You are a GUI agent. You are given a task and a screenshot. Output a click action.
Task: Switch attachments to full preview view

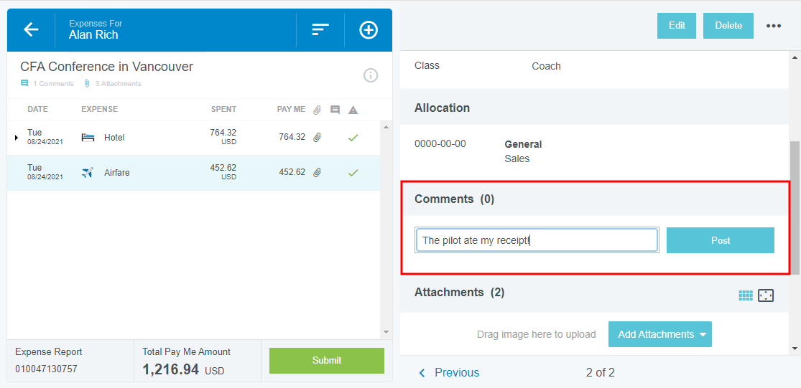pyautogui.click(x=766, y=295)
